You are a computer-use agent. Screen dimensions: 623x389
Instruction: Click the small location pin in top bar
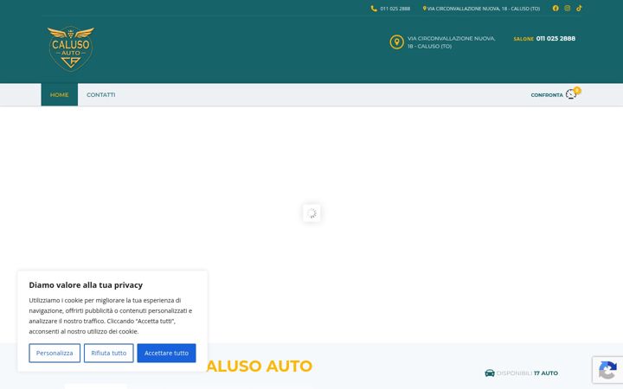tap(424, 9)
